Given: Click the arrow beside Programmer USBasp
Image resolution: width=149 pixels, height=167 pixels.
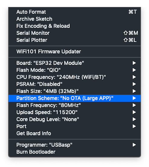Looking at the screenshot, I should [134, 145].
